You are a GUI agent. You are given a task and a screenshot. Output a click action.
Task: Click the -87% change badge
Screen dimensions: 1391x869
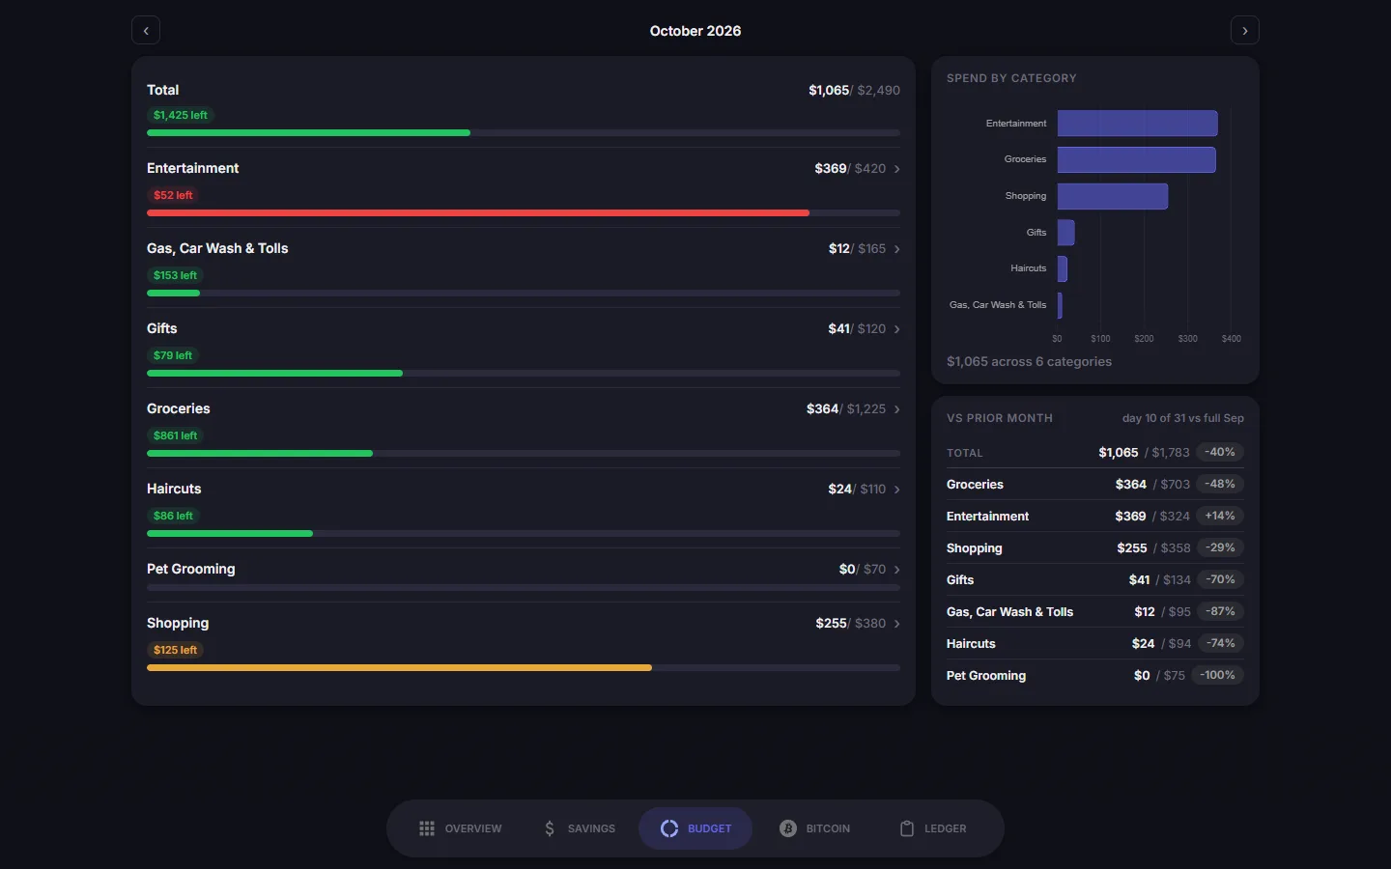pos(1220,611)
